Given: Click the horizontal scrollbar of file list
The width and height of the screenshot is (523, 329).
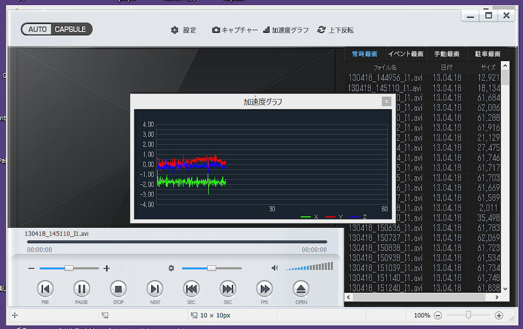Looking at the screenshot, I should tap(419, 297).
